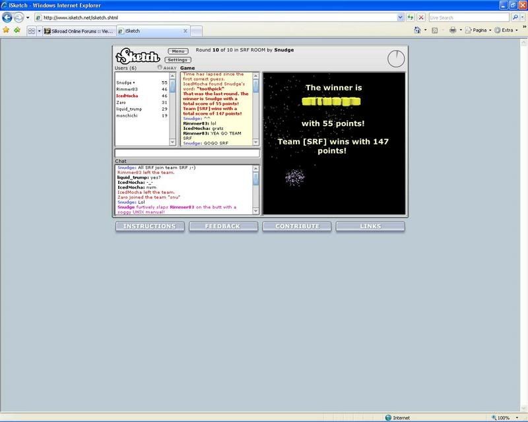Click the iSketch Menu button
The height and width of the screenshot is (422, 528).
[x=178, y=51]
